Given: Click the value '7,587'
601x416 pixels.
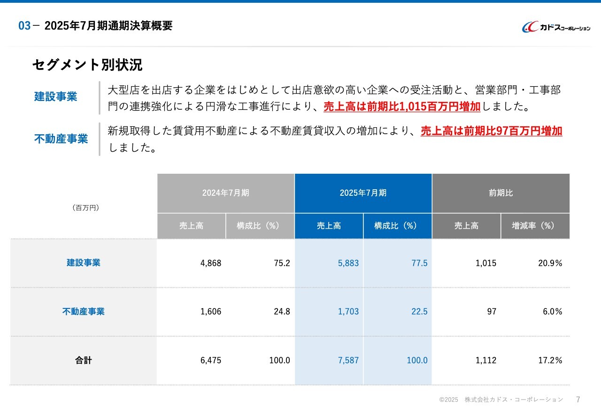Looking at the screenshot, I should tap(348, 361).
